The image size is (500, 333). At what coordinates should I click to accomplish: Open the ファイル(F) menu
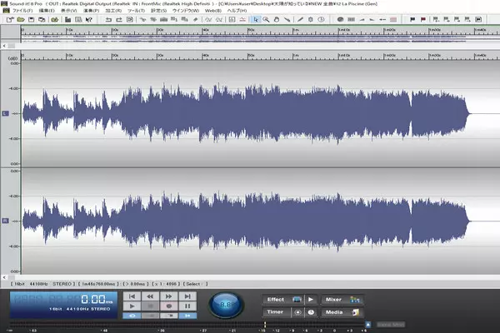click(22, 10)
